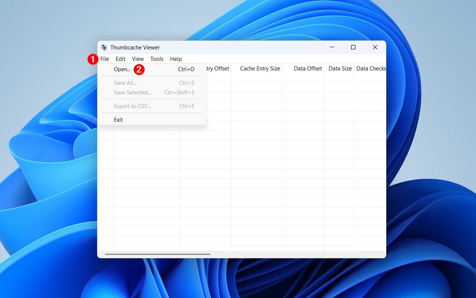Click the Thumbcache Viewer title bar icon
Viewport: 476px width, 298px height.
pyautogui.click(x=104, y=48)
